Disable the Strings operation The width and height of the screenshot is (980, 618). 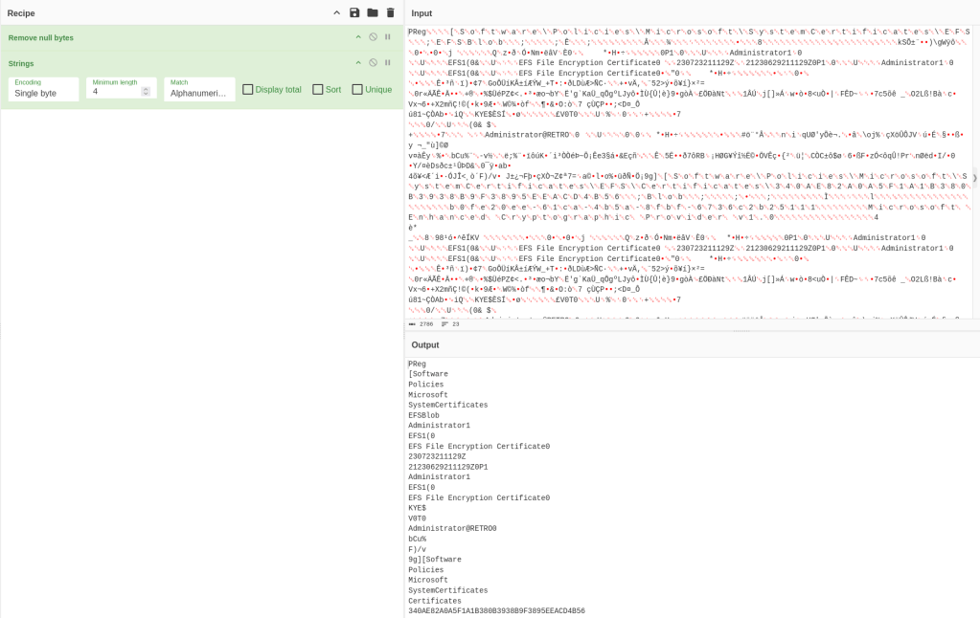(x=373, y=62)
